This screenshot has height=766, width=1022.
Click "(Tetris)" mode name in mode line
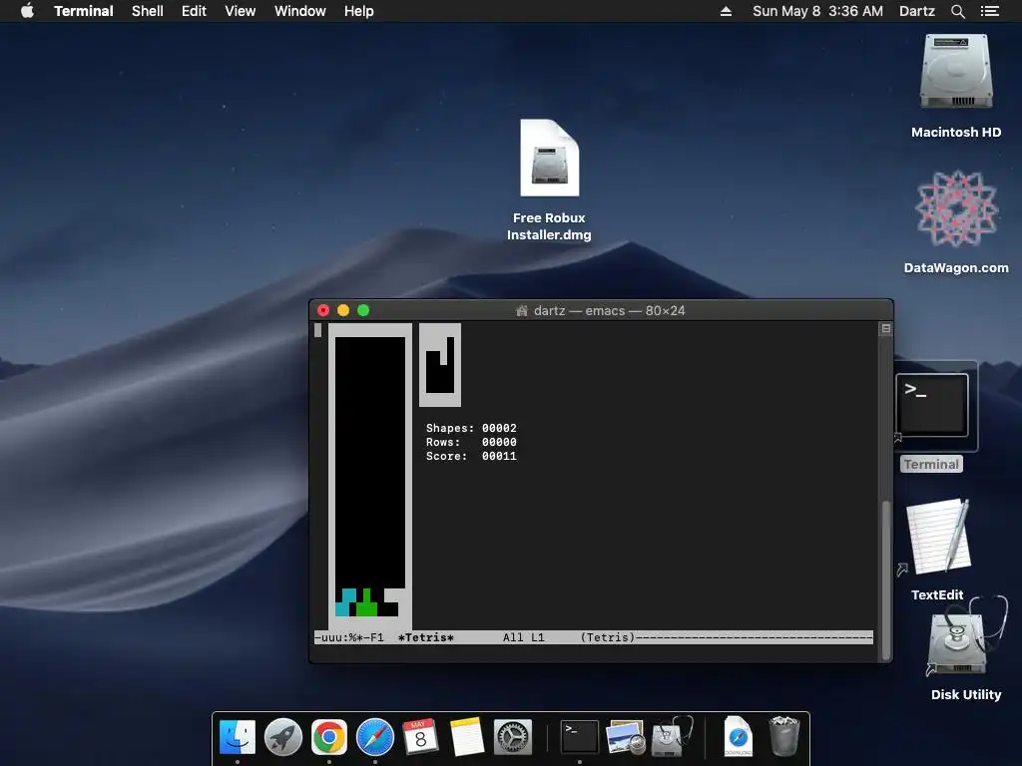click(x=608, y=637)
